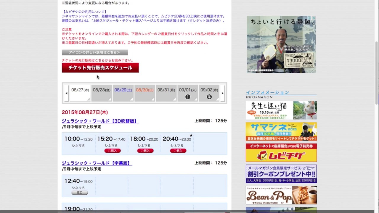Click 上映時間:125分 beside the 3D dubbed title

pyautogui.click(x=211, y=121)
